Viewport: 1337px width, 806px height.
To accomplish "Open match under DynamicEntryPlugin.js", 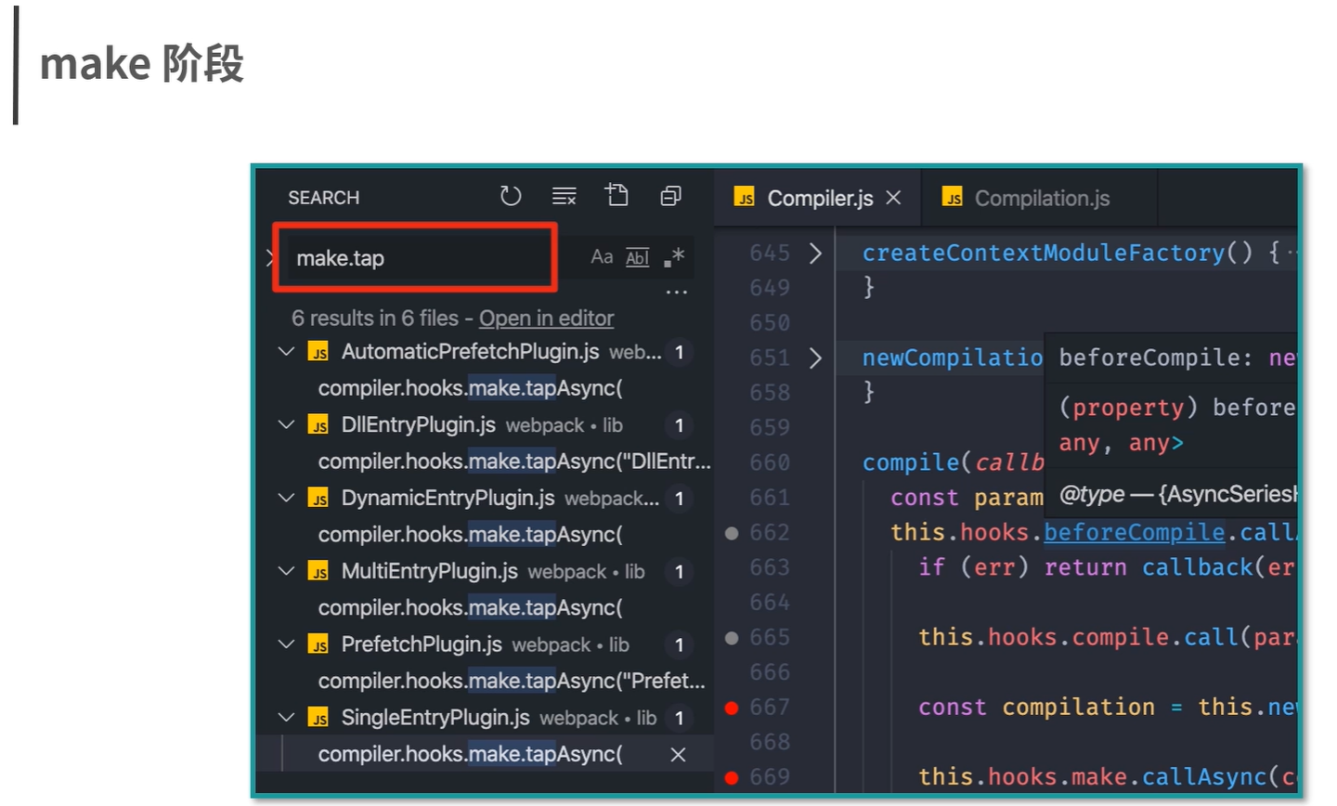I will (x=470, y=535).
